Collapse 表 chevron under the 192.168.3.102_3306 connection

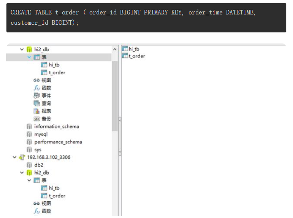pos(29,180)
